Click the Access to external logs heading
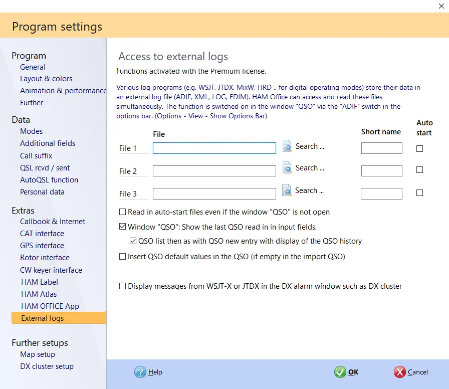The image size is (449, 389). tap(173, 57)
